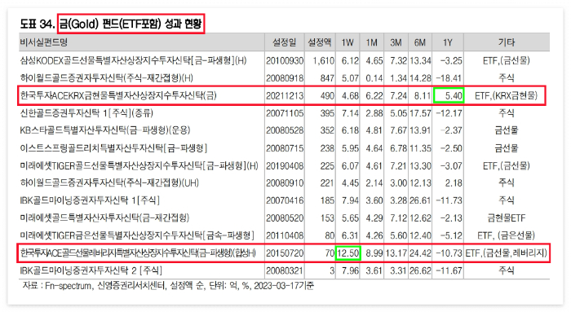Click the '금현물ETF' cell
Screen dimensions: 571x312
click(x=507, y=218)
